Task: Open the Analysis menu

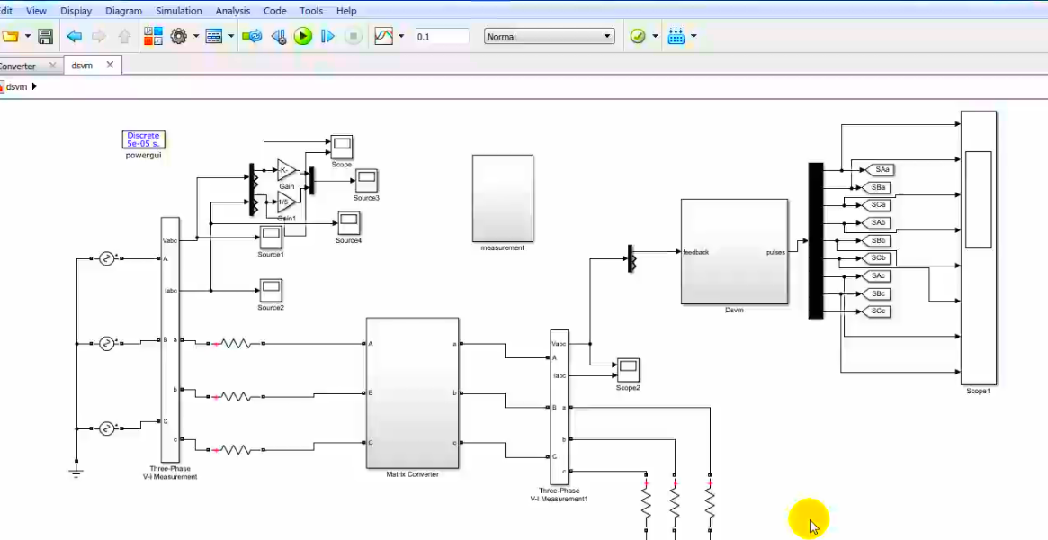Action: (x=233, y=11)
